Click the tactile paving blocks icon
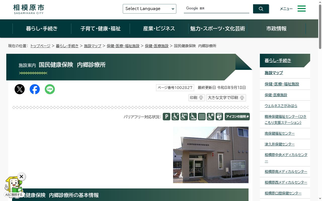Screen dimensions: 322x201 pyautogui.click(x=202, y=117)
